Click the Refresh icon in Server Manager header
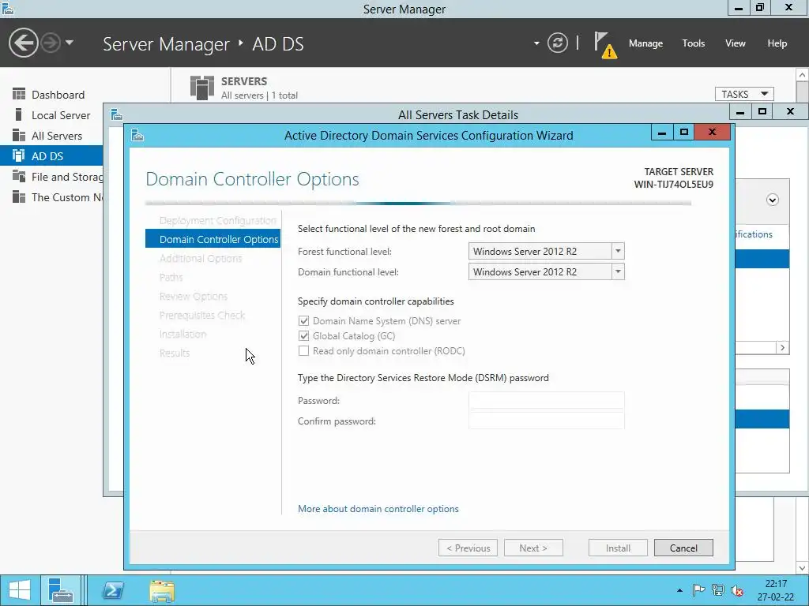The height and width of the screenshot is (606, 809). [557, 43]
